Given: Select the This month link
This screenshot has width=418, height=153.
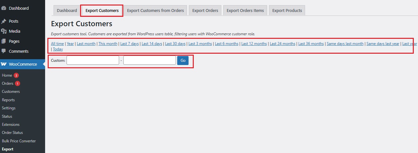Looking at the screenshot, I should click(108, 44).
